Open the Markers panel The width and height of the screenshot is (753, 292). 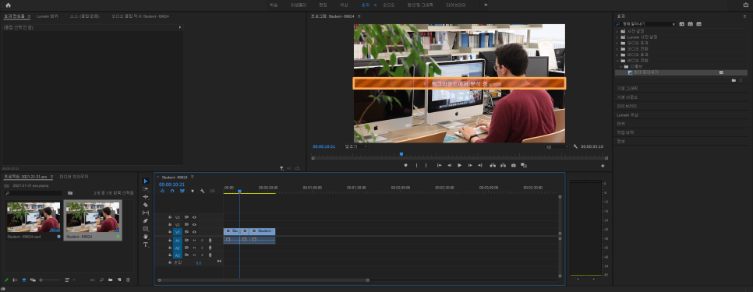click(x=621, y=124)
